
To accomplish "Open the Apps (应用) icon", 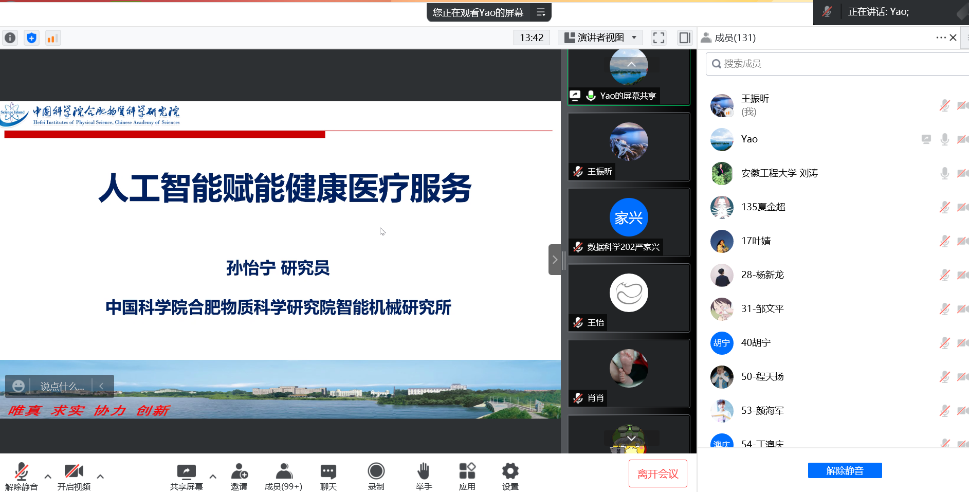I will pyautogui.click(x=467, y=477).
